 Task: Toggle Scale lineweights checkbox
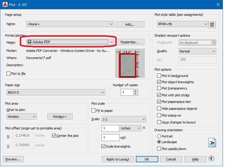103,146
